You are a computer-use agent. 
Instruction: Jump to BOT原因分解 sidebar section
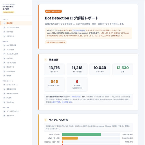pos(16,45)
